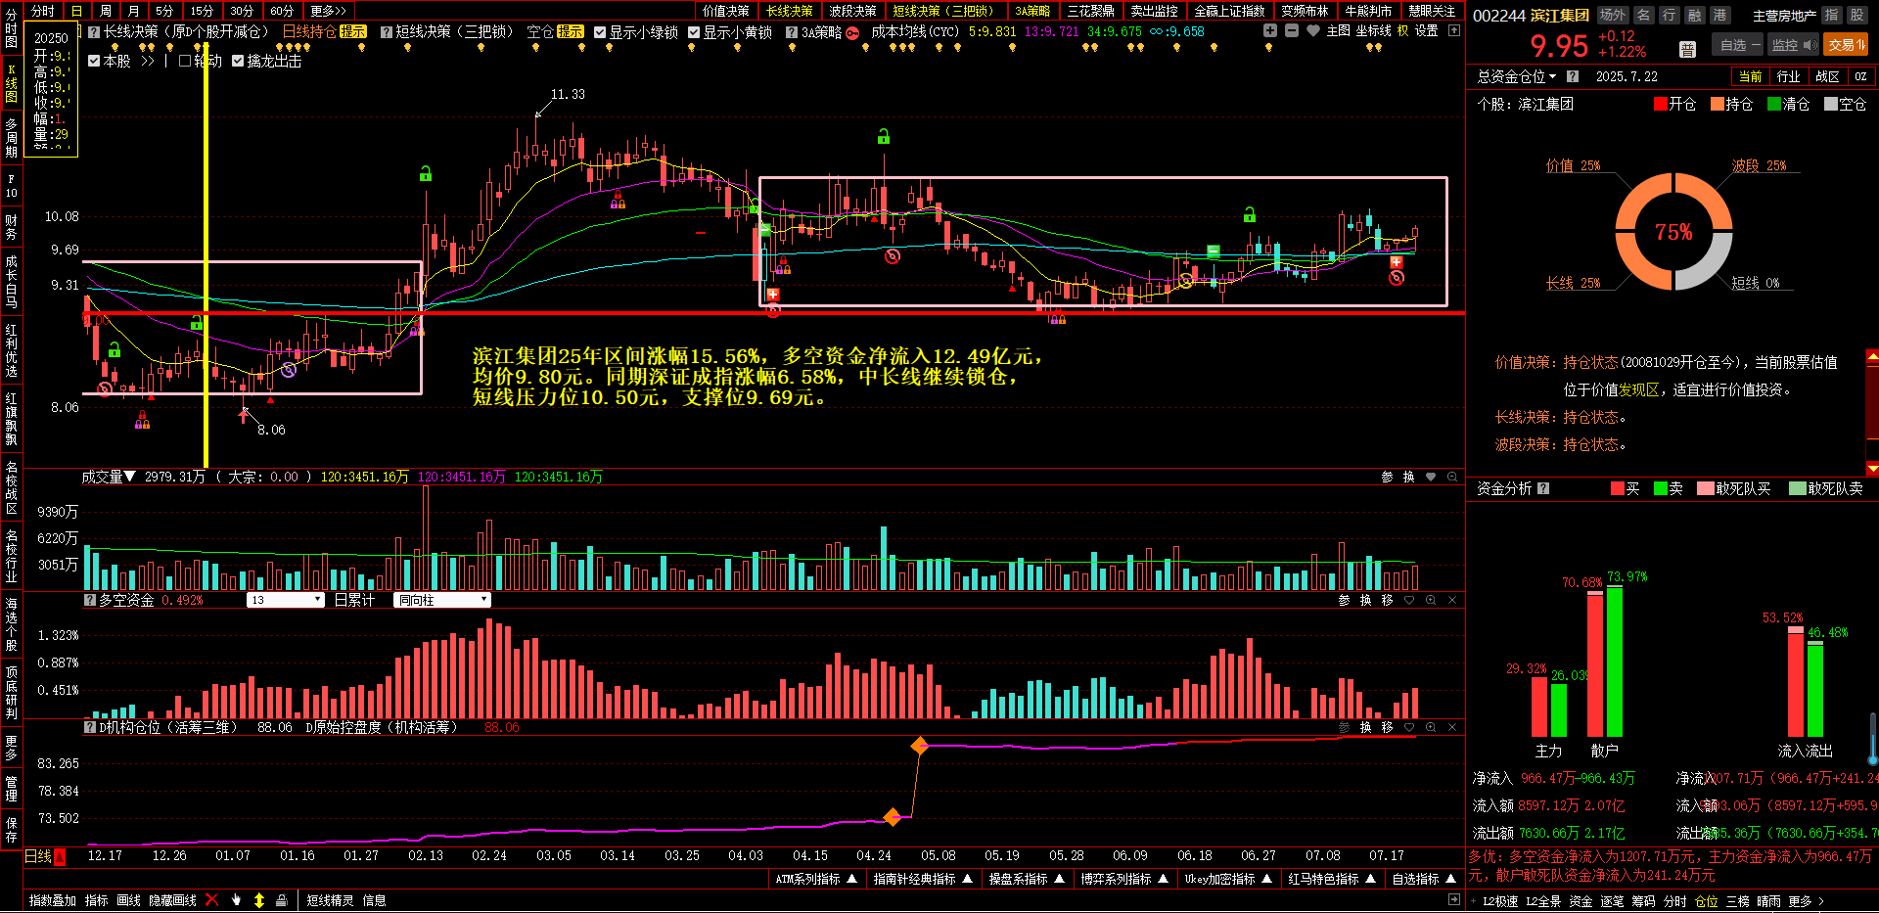
Task: Click the green padlock marker above the April candles
Action: click(x=884, y=137)
